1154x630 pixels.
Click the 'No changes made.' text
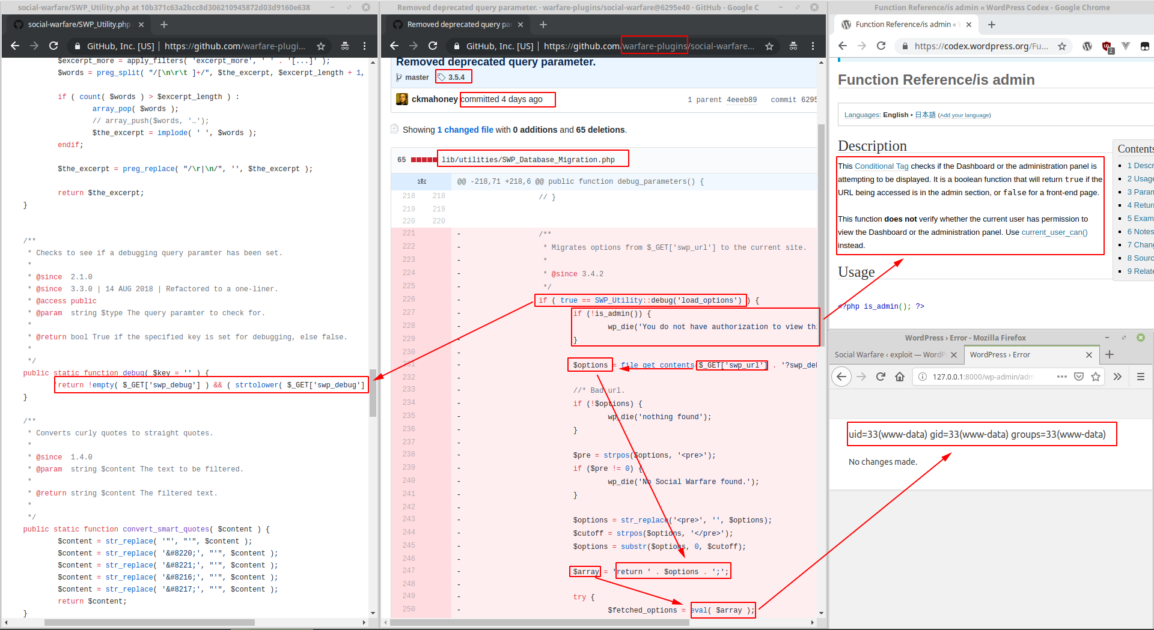point(883,462)
